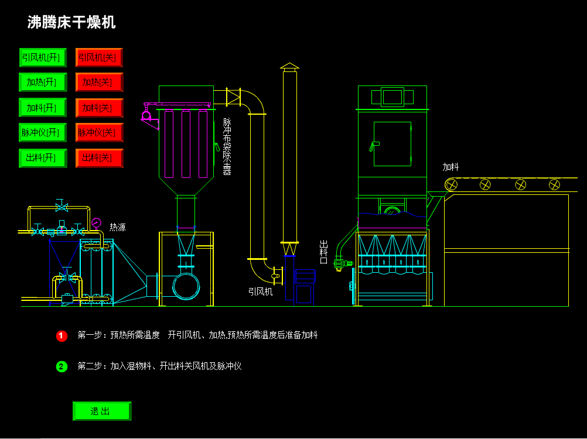This screenshot has height=439, width=587.
Task: Click the red 引风机[关] button
Action: (99, 57)
